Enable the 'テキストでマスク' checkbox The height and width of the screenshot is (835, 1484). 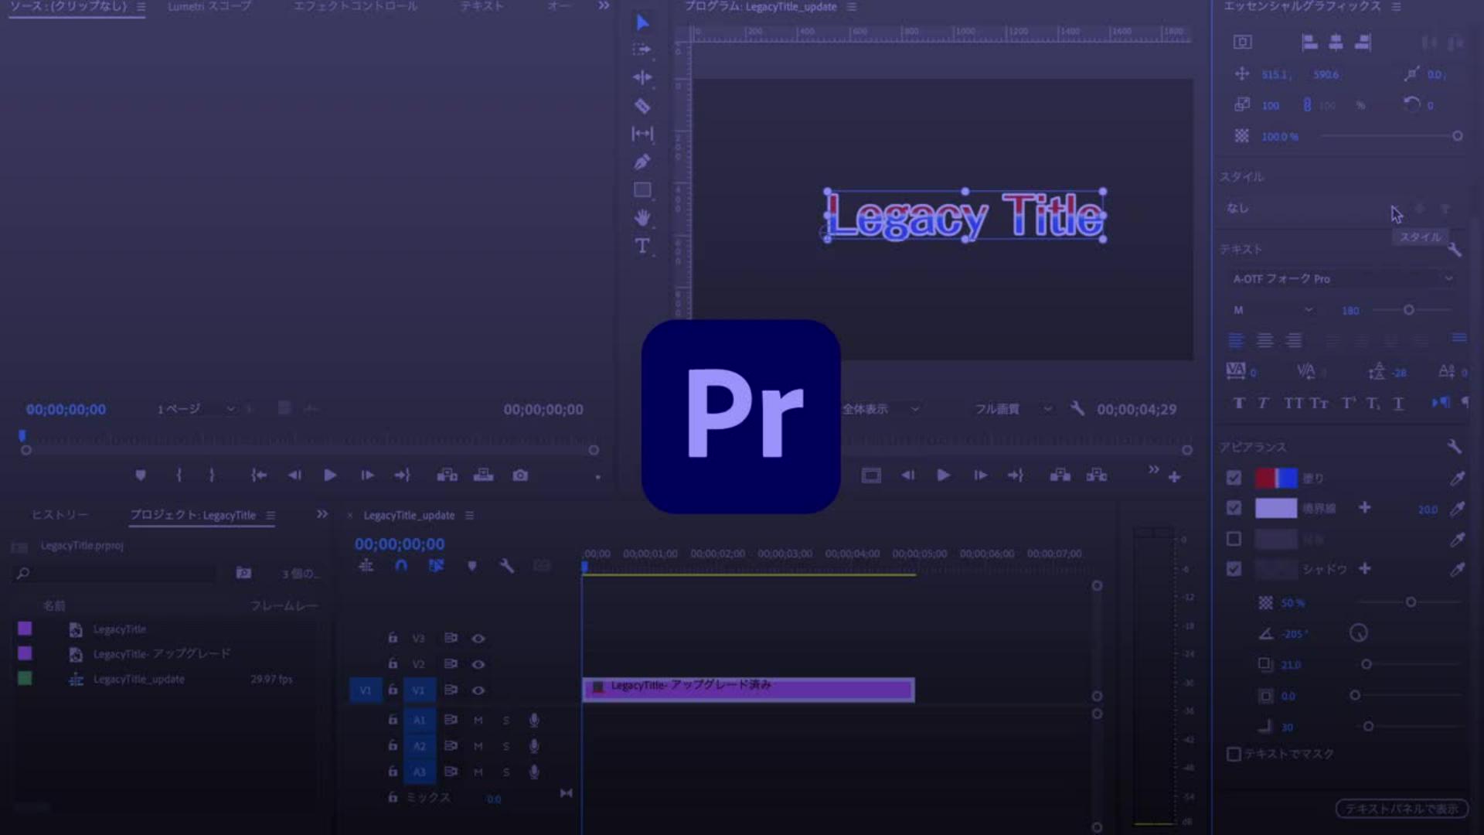click(1234, 754)
